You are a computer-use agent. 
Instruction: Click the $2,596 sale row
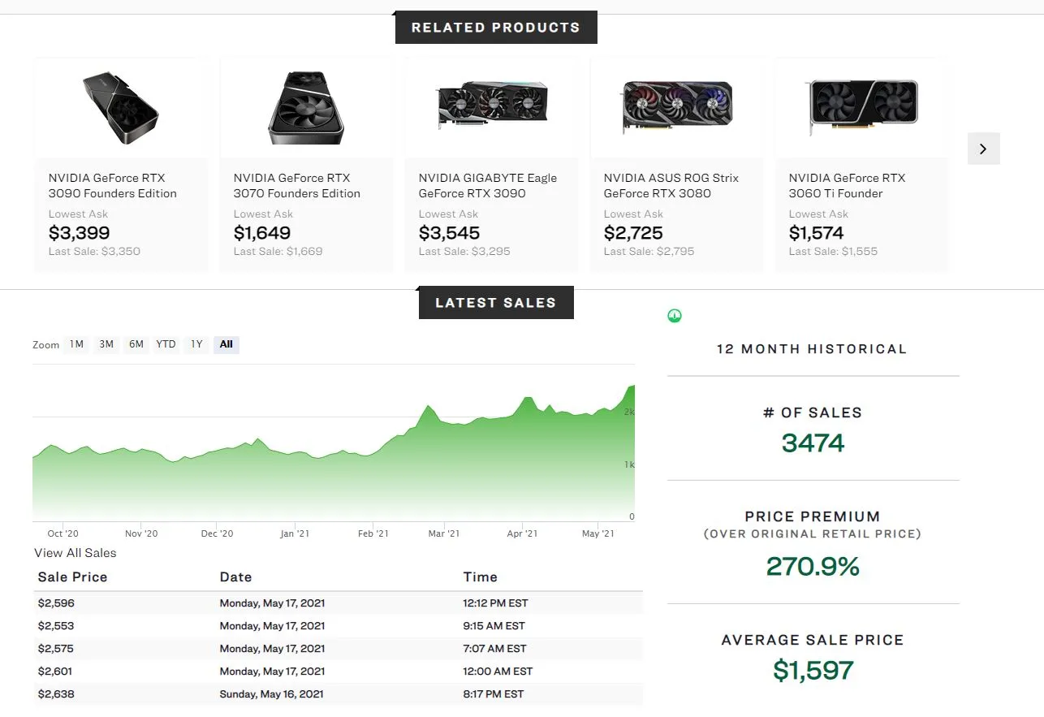click(x=325, y=603)
